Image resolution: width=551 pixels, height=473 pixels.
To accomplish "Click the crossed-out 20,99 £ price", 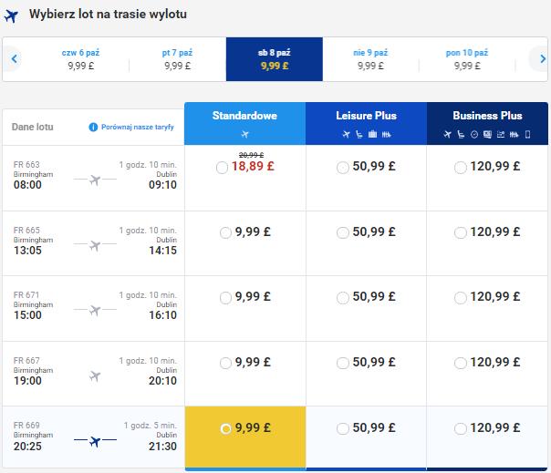I will 251,155.
